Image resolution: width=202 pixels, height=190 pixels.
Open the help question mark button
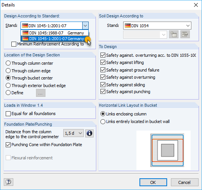[8, 182]
